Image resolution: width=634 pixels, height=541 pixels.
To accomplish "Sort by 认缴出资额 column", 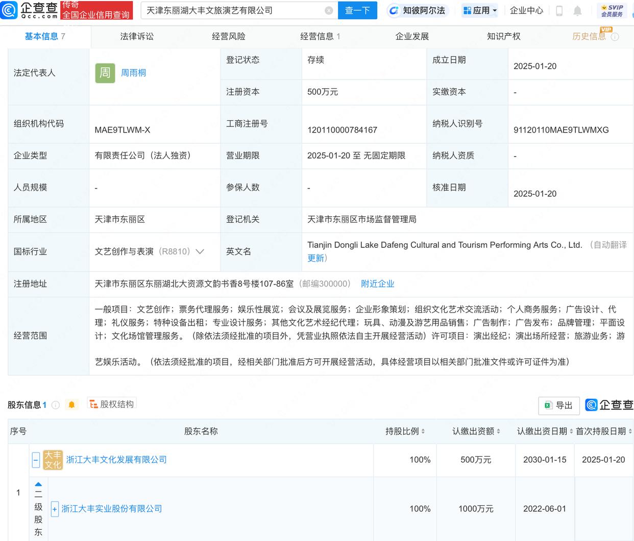I will coord(476,431).
